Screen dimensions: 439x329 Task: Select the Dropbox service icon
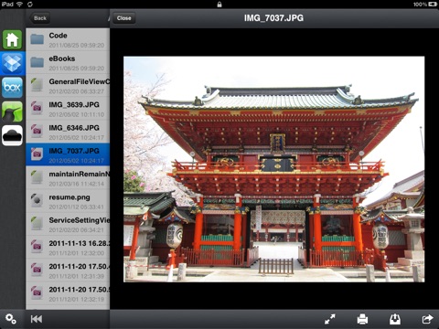12,63
